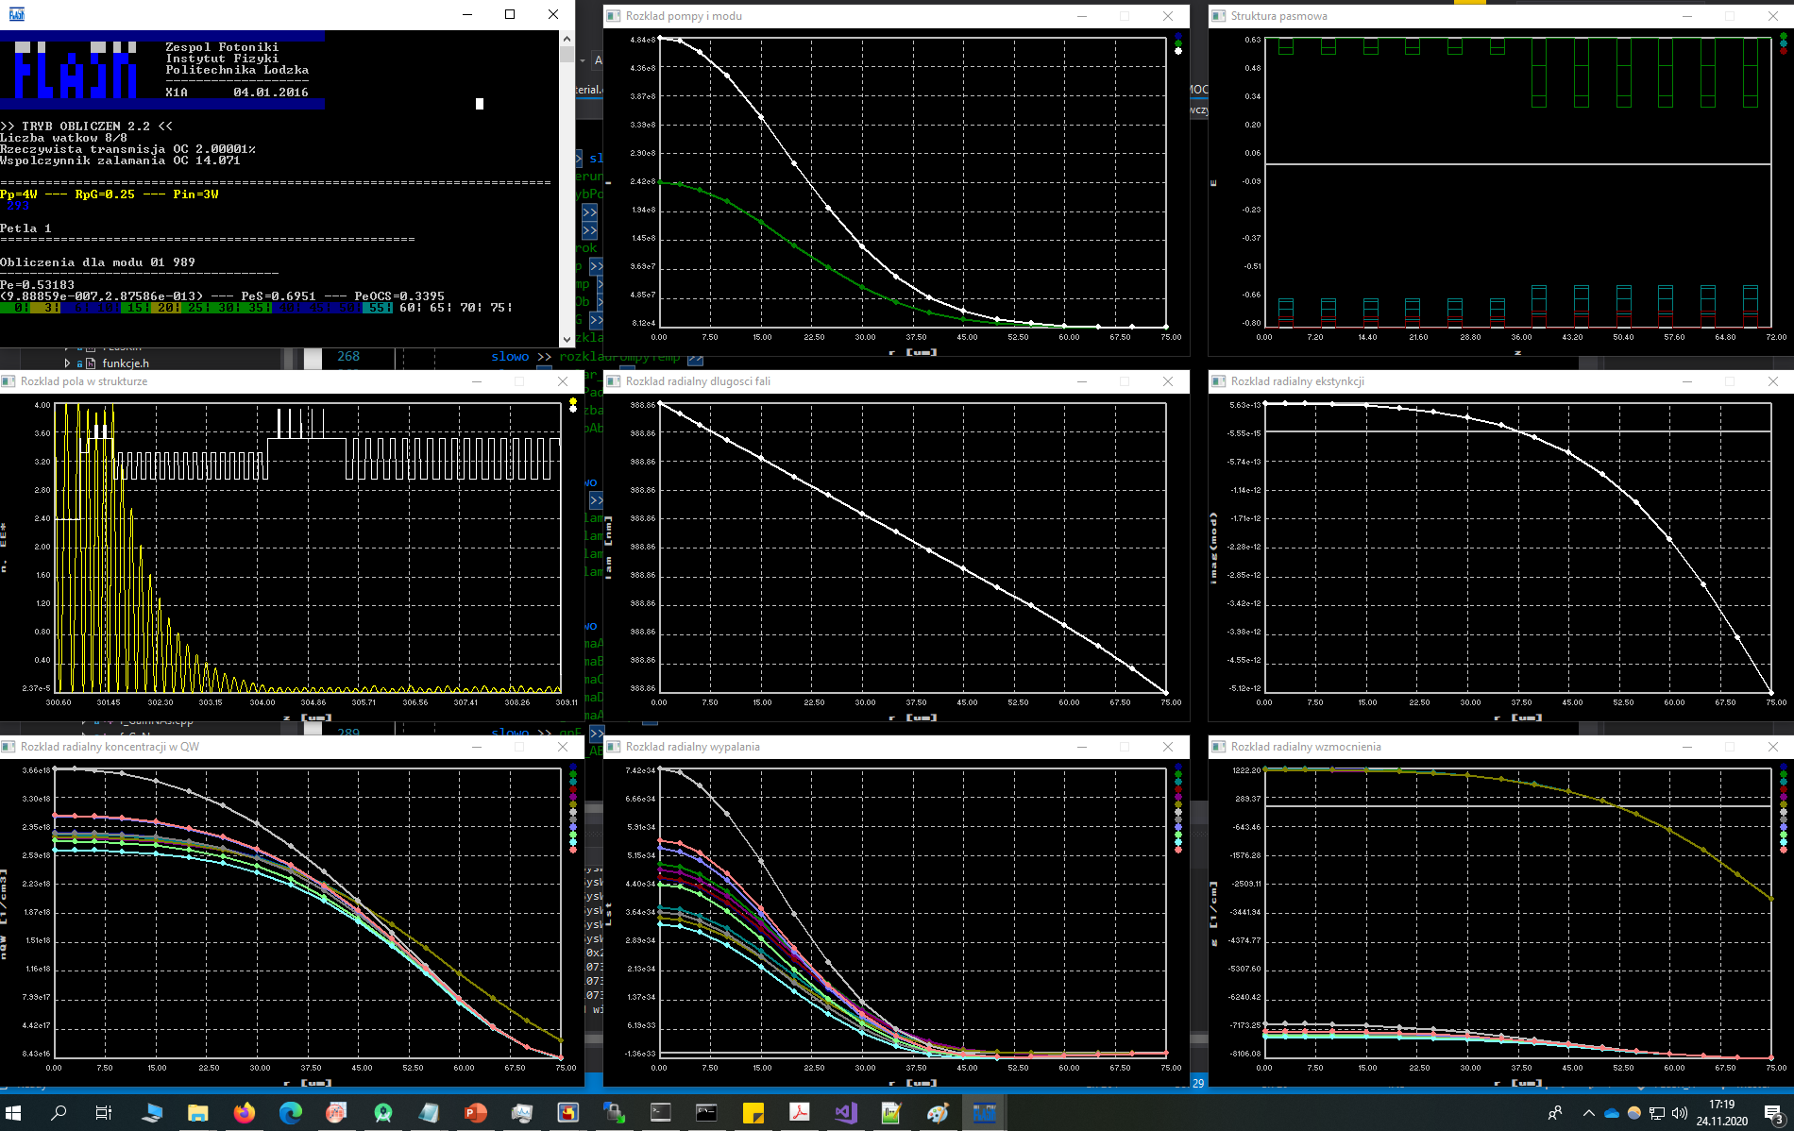Screen dimensions: 1794x1131
Task: Open the notification center icon
Action: pyautogui.click(x=1773, y=1113)
